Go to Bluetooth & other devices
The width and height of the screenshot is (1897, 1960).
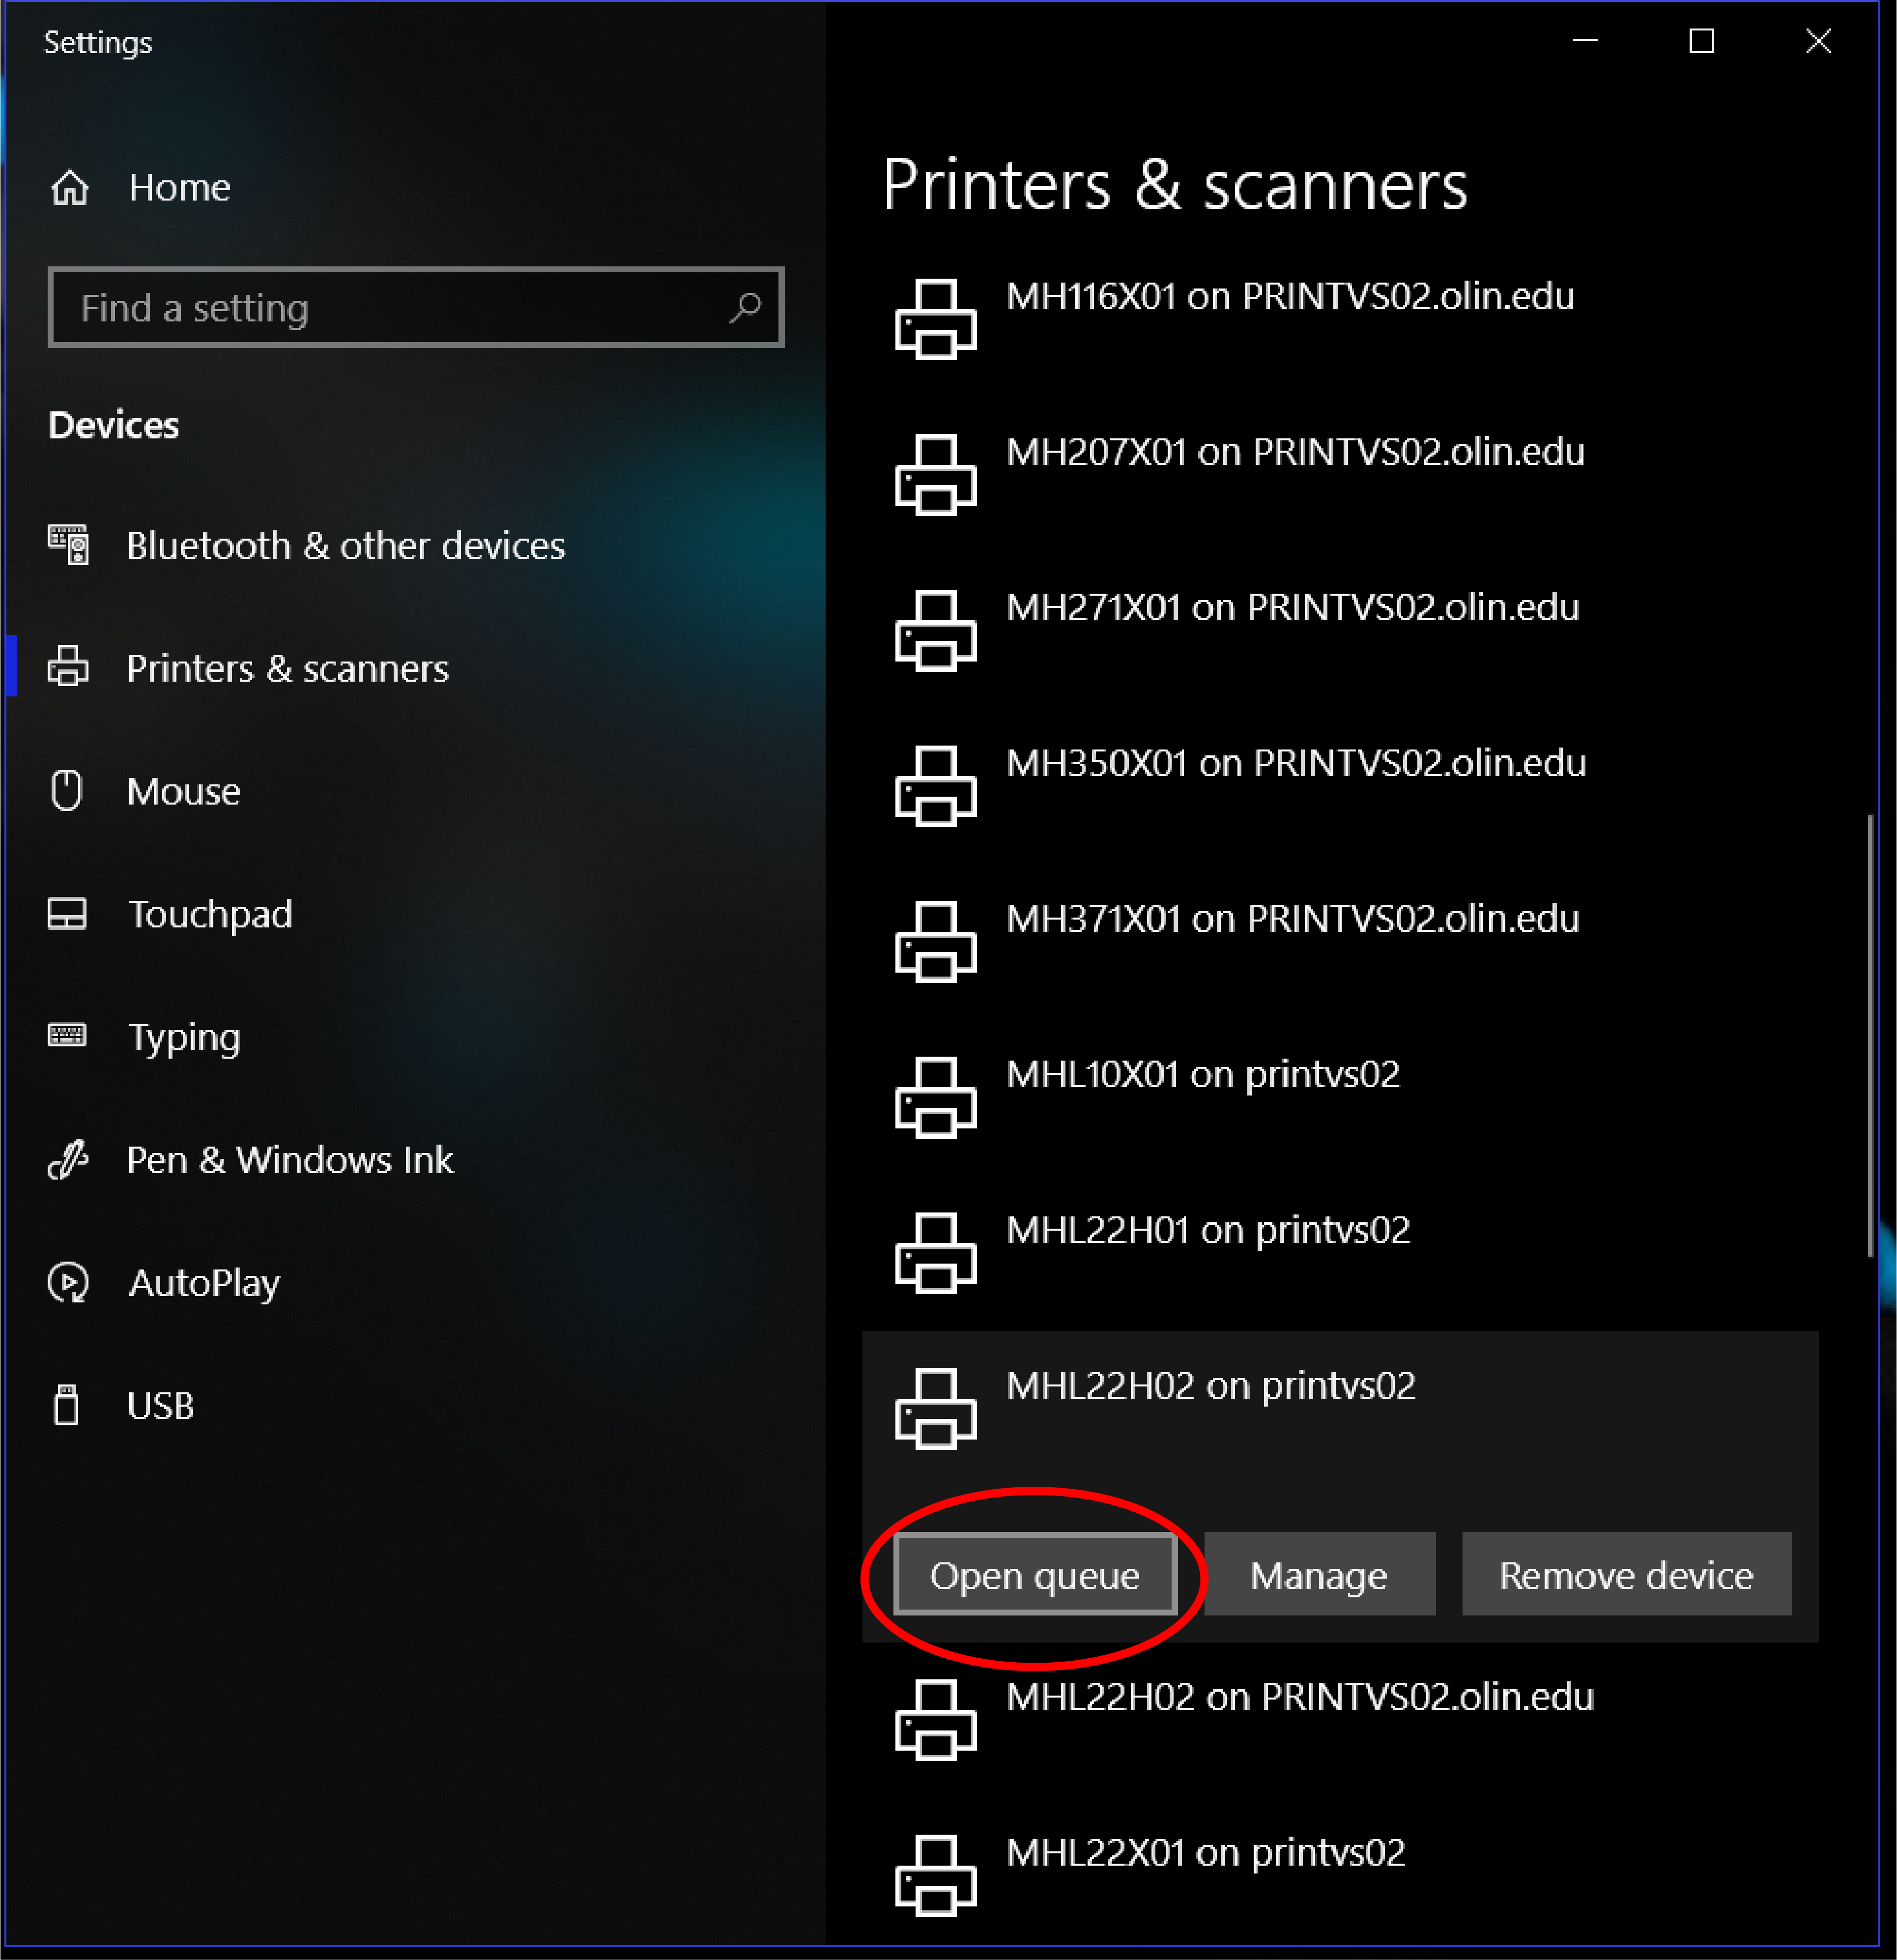346,545
